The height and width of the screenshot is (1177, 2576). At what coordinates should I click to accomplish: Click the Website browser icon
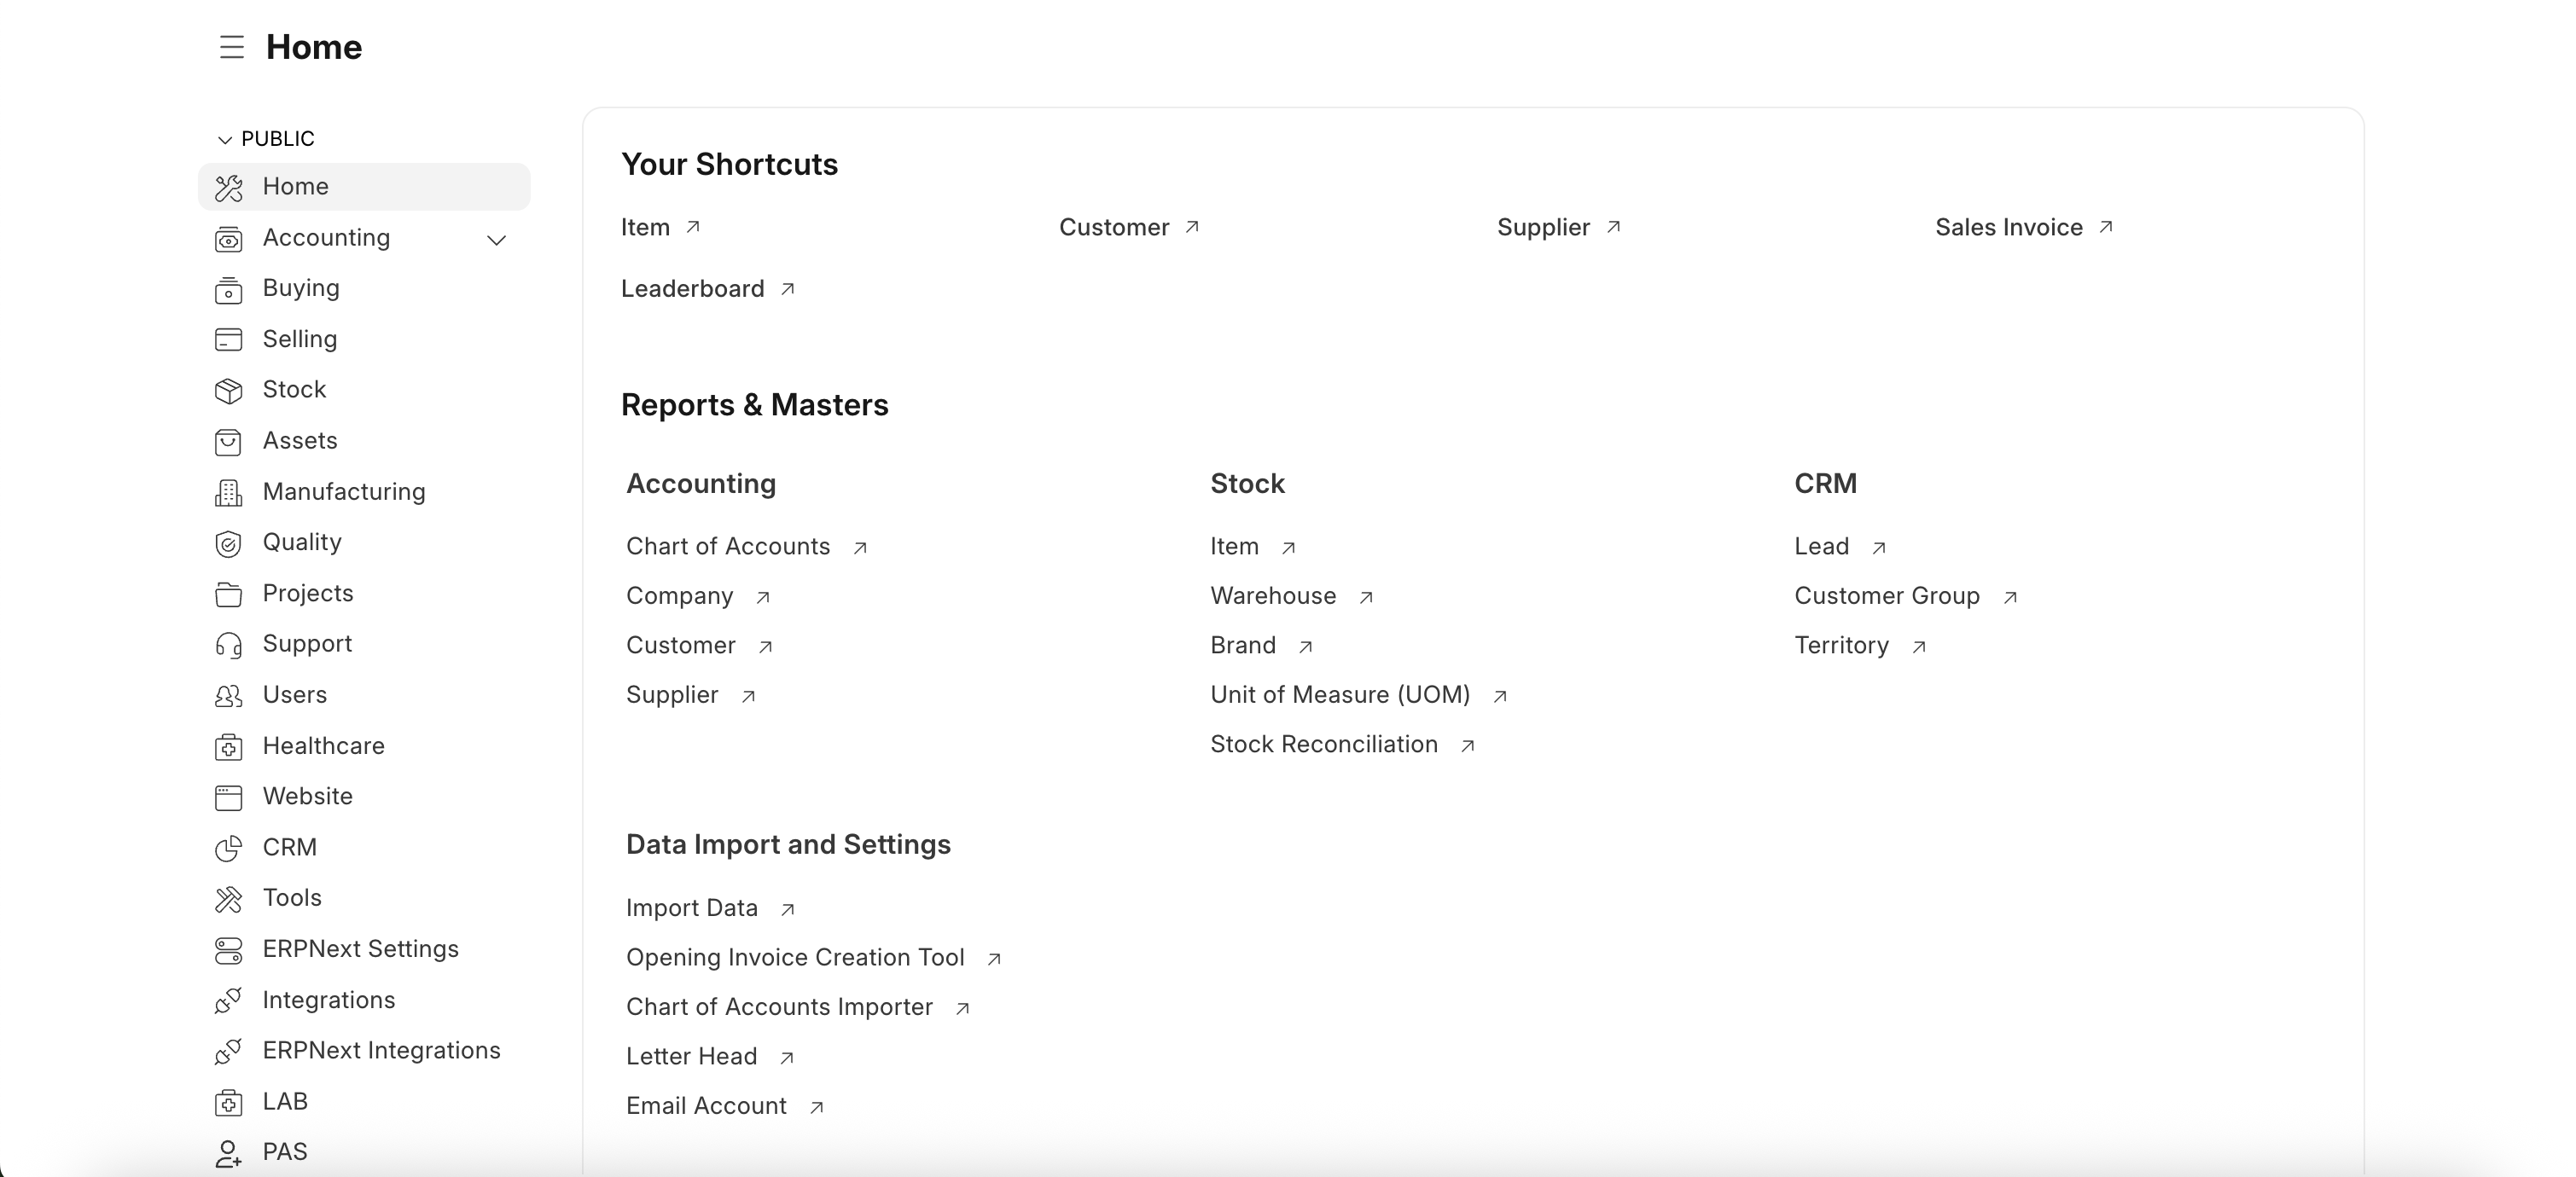click(x=229, y=797)
